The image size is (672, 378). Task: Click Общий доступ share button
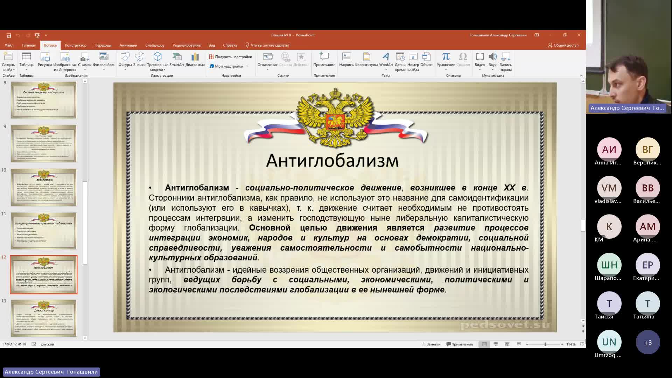pyautogui.click(x=563, y=45)
